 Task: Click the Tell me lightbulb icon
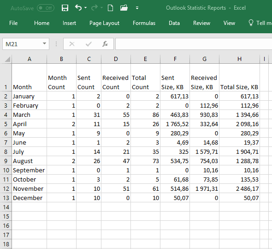251,23
